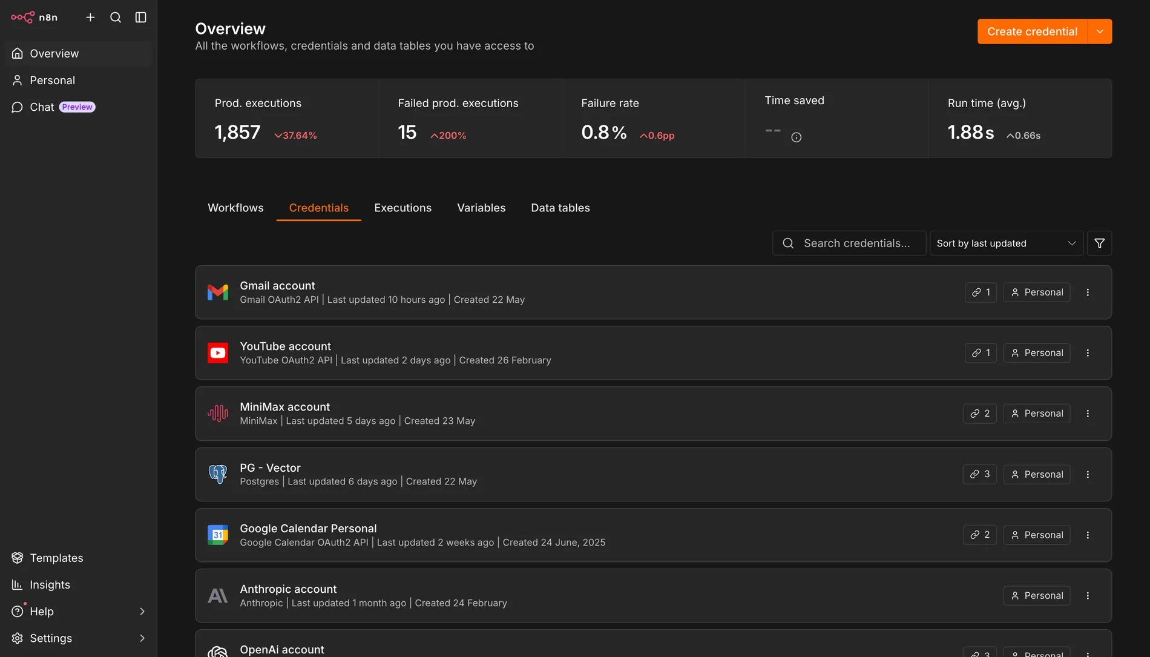Click the Anthropic account logo icon
This screenshot has height=657, width=1150.
(x=218, y=596)
